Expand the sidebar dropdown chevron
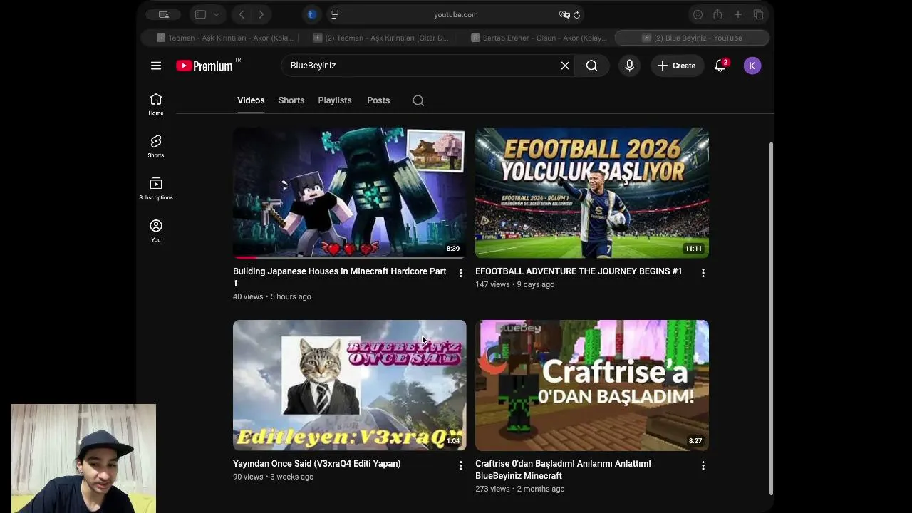 pos(217,14)
